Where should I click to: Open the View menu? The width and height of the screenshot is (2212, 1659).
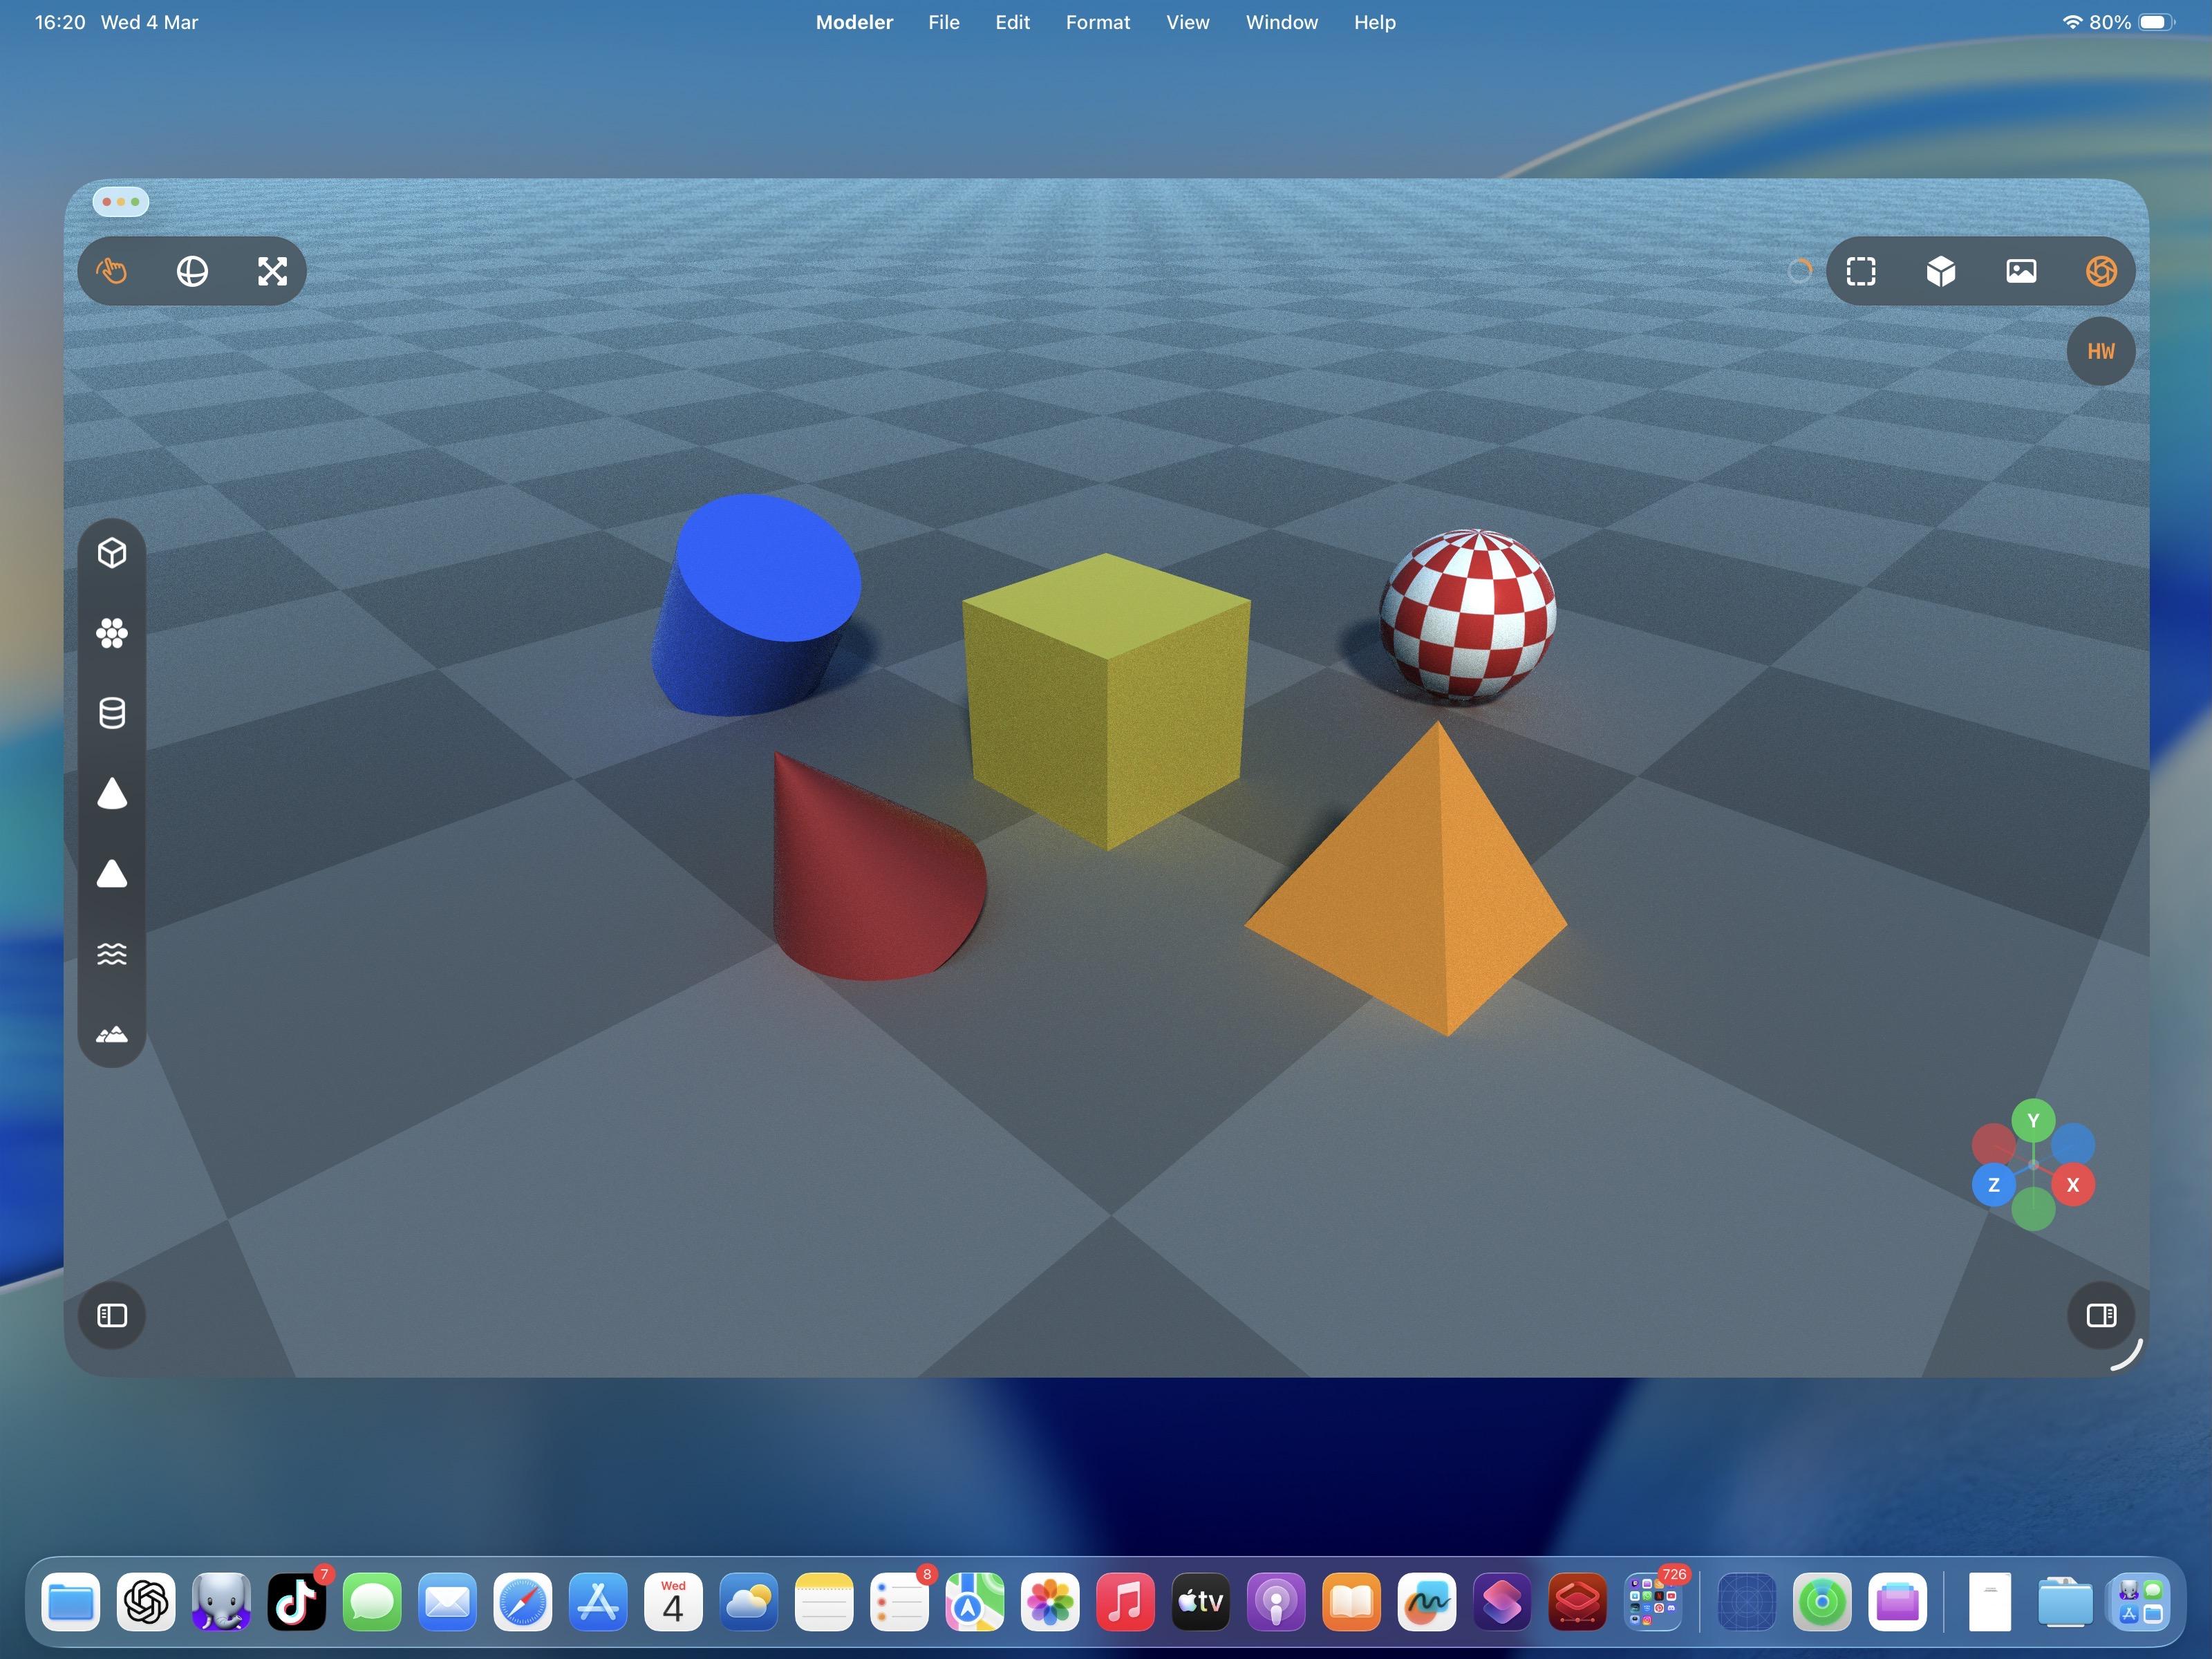(x=1187, y=22)
